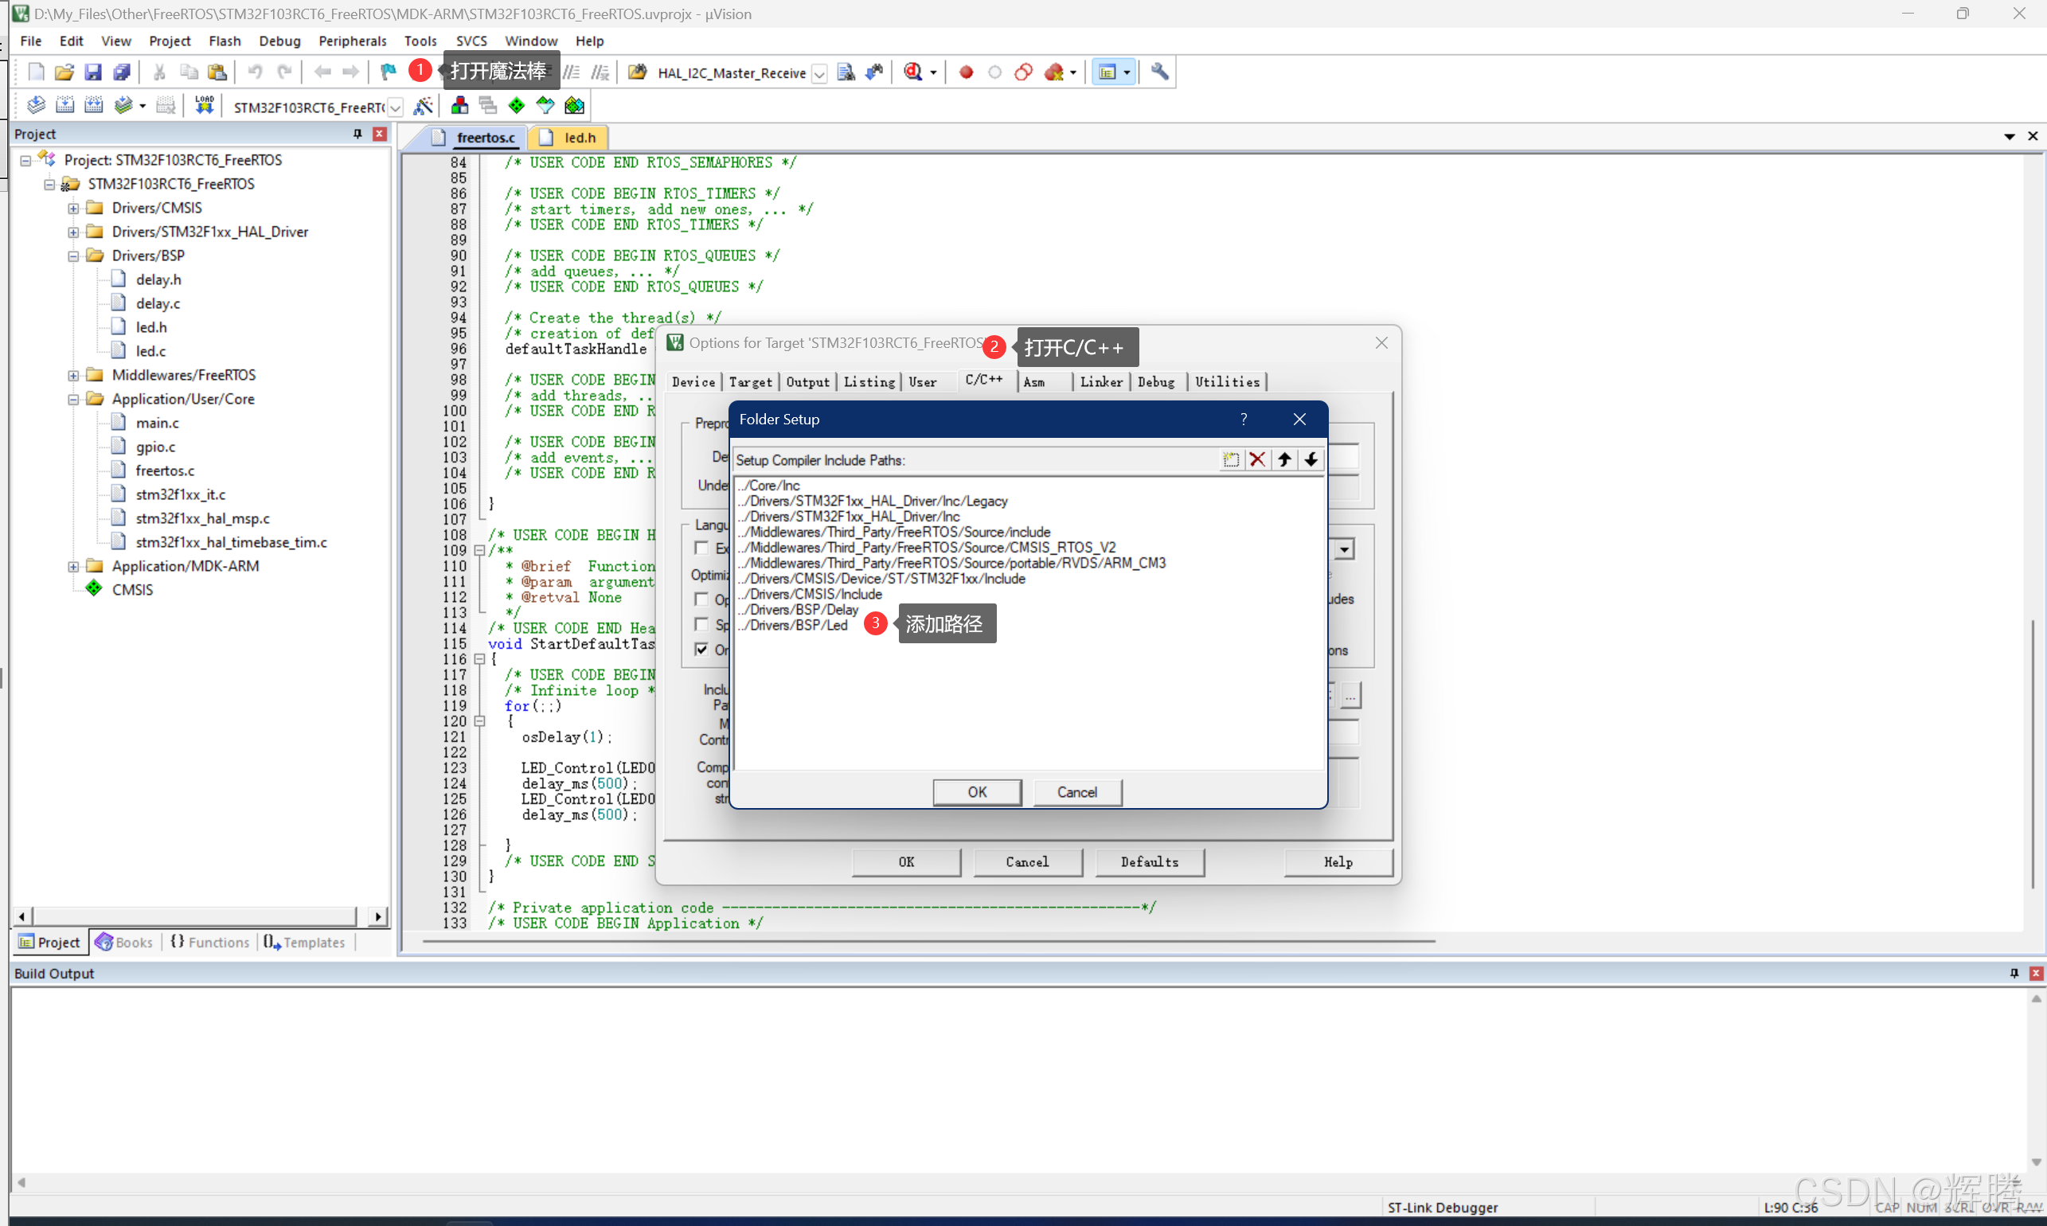
Task: Open the Peripherals menu
Action: (352, 41)
